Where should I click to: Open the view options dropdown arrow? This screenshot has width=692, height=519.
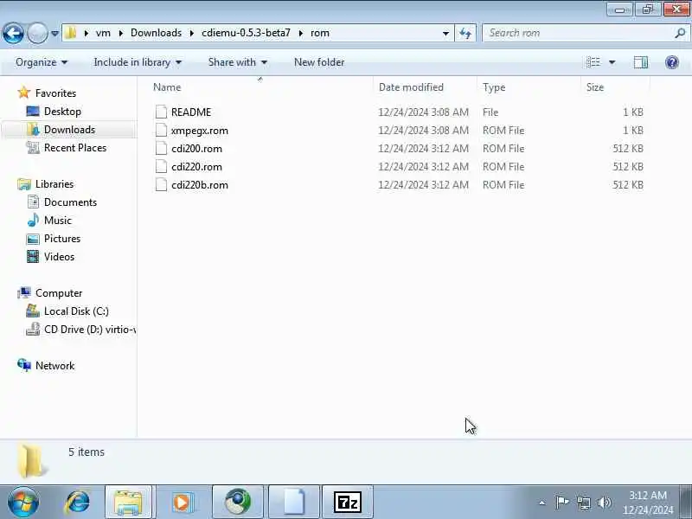coord(612,62)
